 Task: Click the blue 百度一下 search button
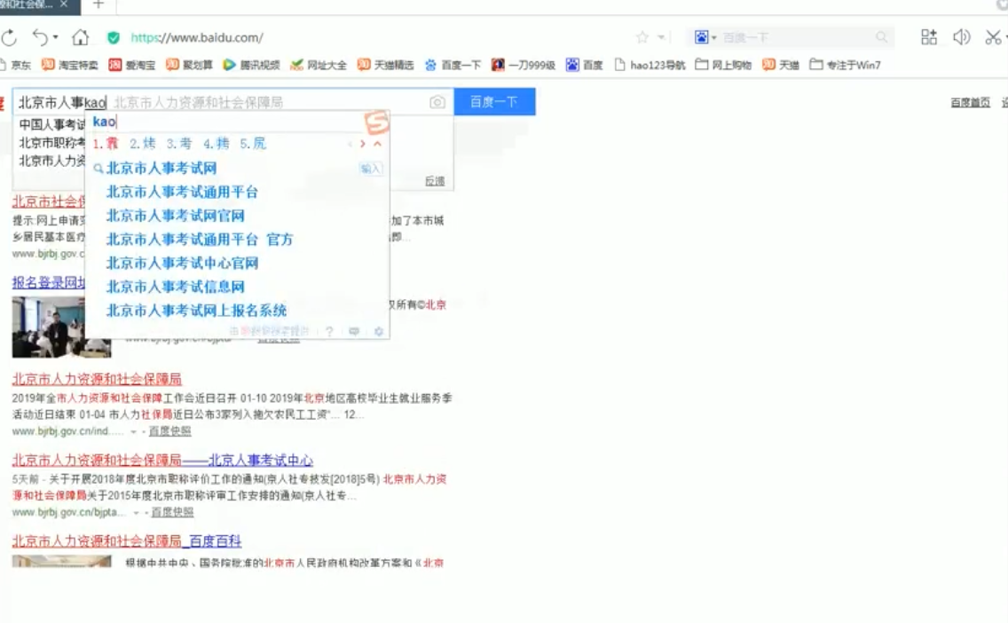click(494, 101)
